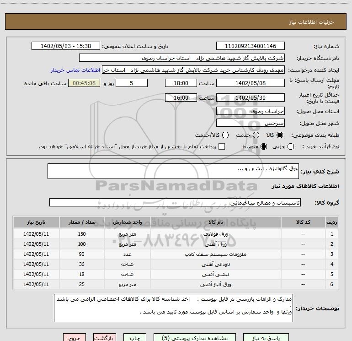The width and height of the screenshot is (352, 341).
Task: Click quantity 100 in row 2
Action: pos(82,244)
